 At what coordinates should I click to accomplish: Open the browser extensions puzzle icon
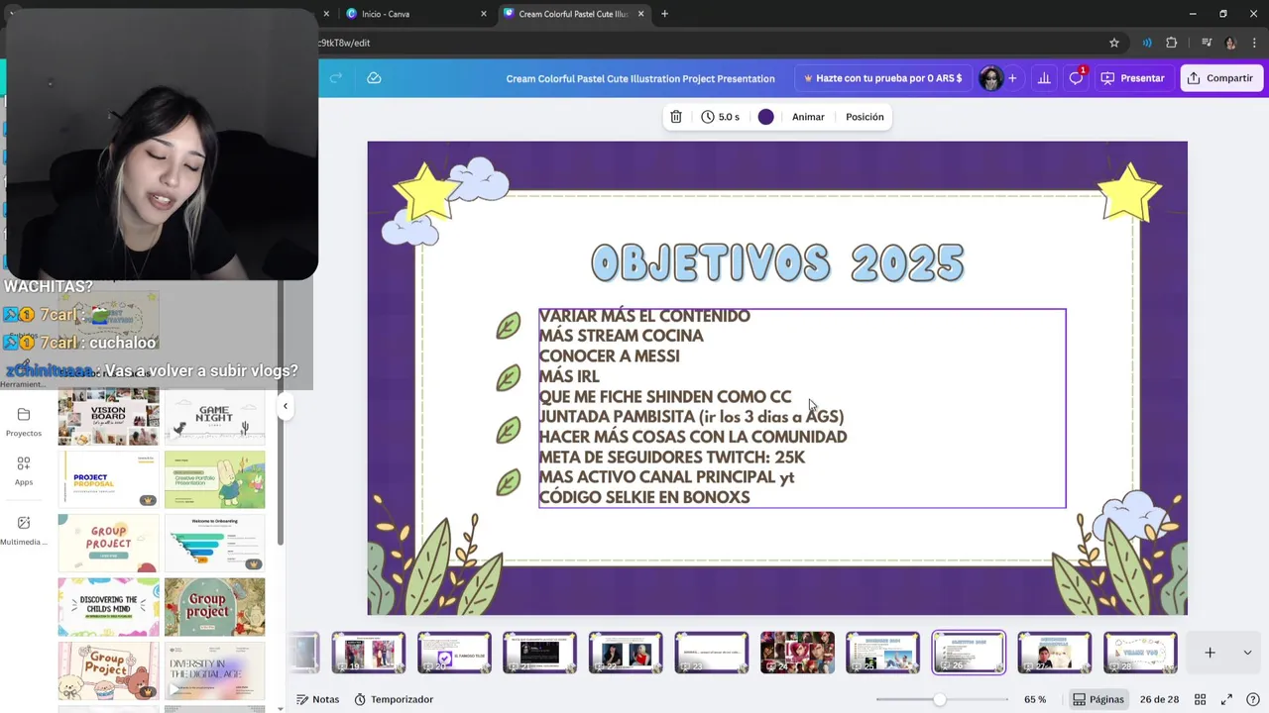tap(1172, 43)
